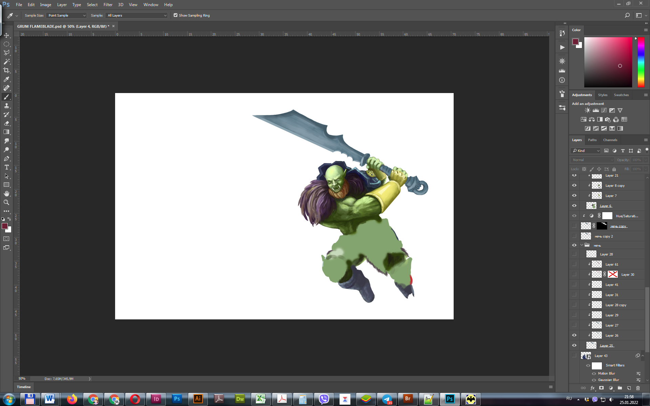
Task: Click the hue spectrum slider
Action: coord(641,62)
